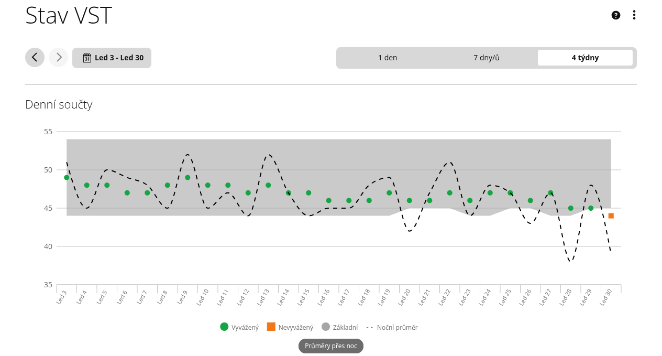This screenshot has width=662, height=356.
Task: Toggle the Základní legend series
Action: point(340,327)
